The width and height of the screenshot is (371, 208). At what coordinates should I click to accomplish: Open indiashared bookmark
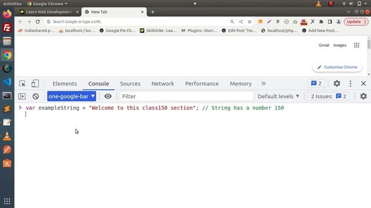coord(36,31)
